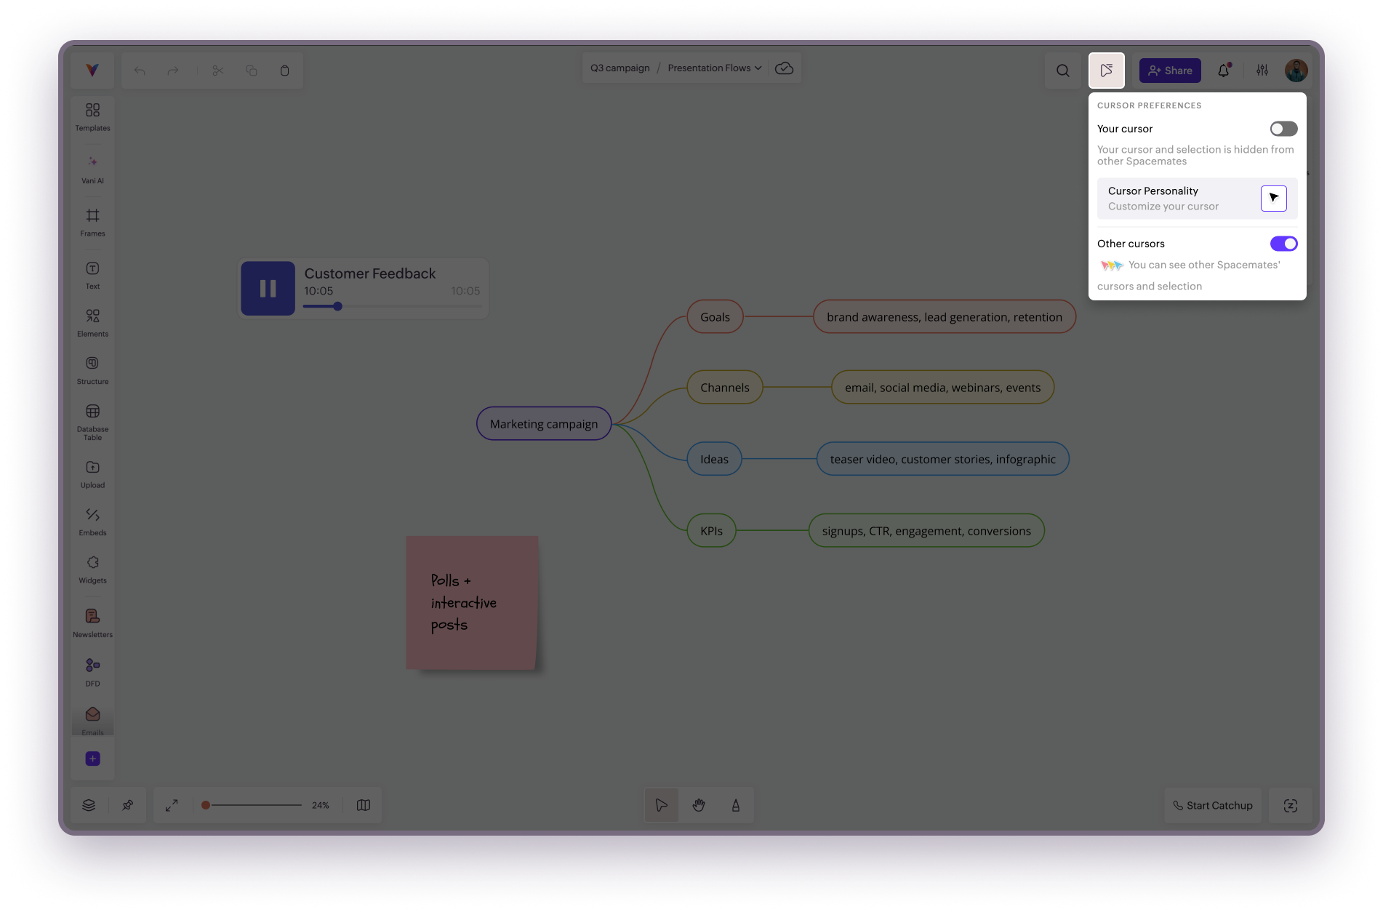Insert a Database Table
Screen dimensions: 1383x912
coord(92,422)
